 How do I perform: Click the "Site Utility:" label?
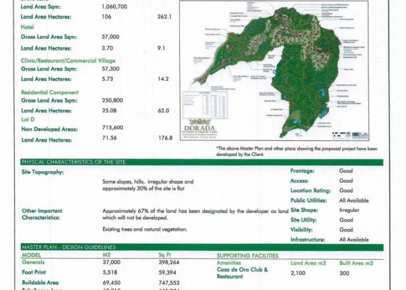coord(303,220)
